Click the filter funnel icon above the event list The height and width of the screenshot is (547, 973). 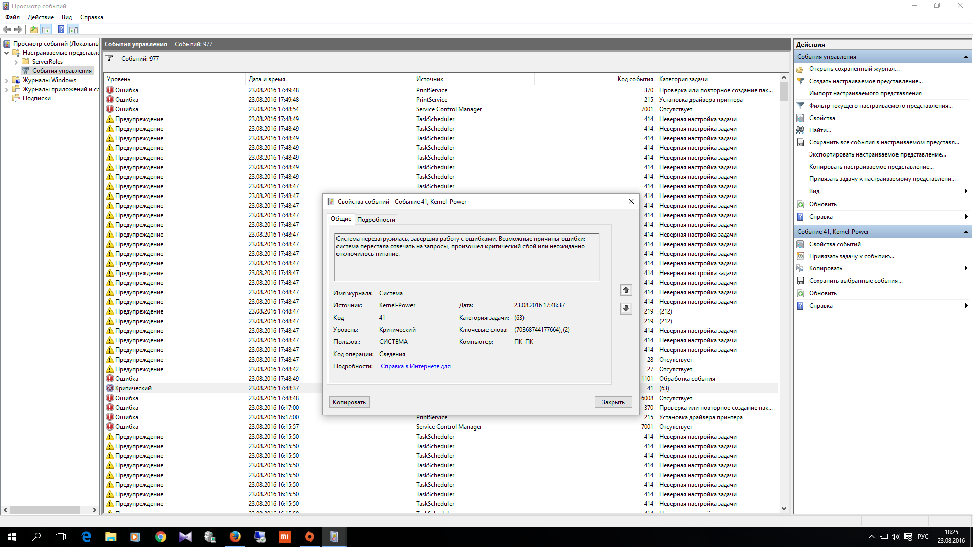point(109,58)
